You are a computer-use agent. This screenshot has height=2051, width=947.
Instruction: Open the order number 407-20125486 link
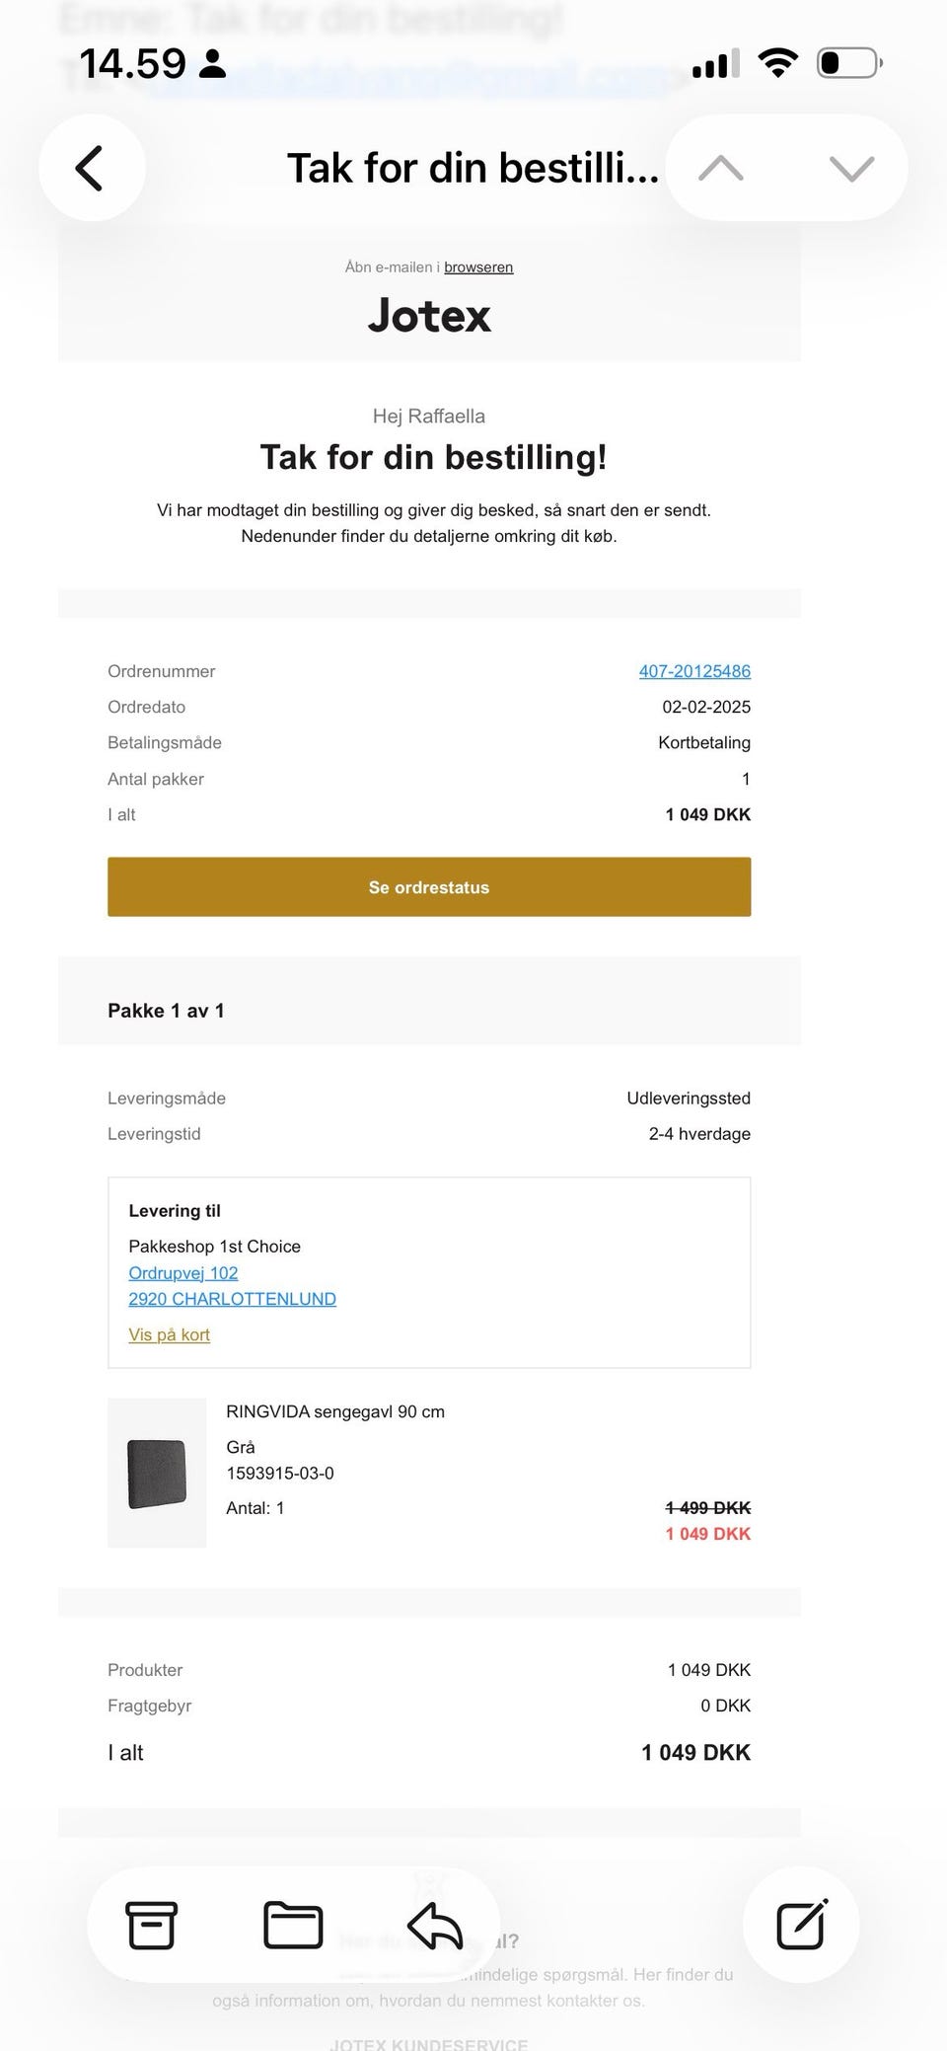tap(694, 670)
